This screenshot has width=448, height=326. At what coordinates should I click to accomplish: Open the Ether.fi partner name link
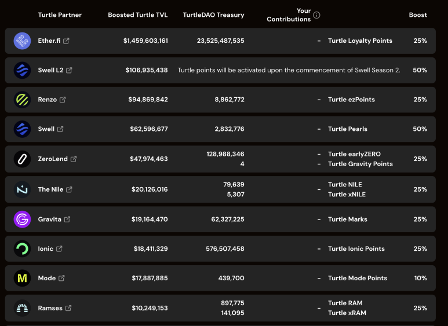pos(49,41)
